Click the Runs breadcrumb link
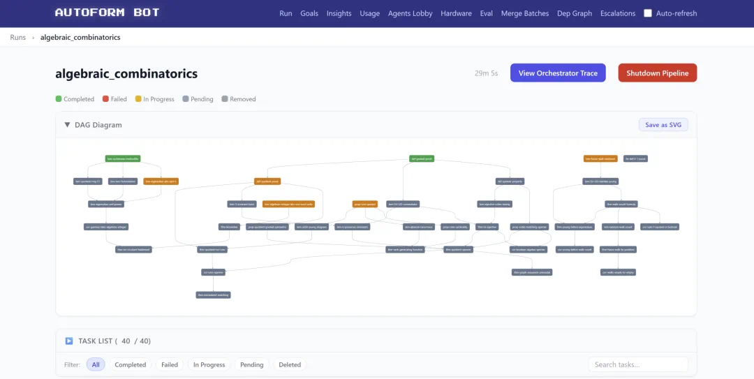754x379 pixels. [17, 37]
